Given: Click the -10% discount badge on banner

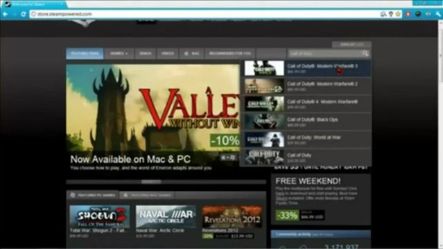Looking at the screenshot, I should click(x=225, y=140).
